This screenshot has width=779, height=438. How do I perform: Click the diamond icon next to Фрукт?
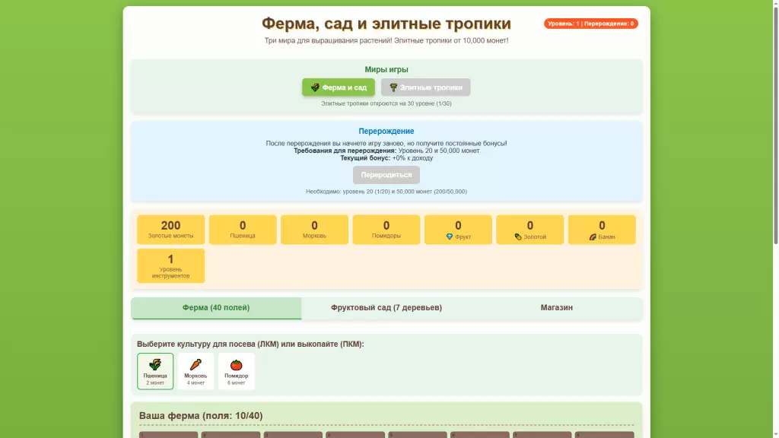pyautogui.click(x=449, y=237)
